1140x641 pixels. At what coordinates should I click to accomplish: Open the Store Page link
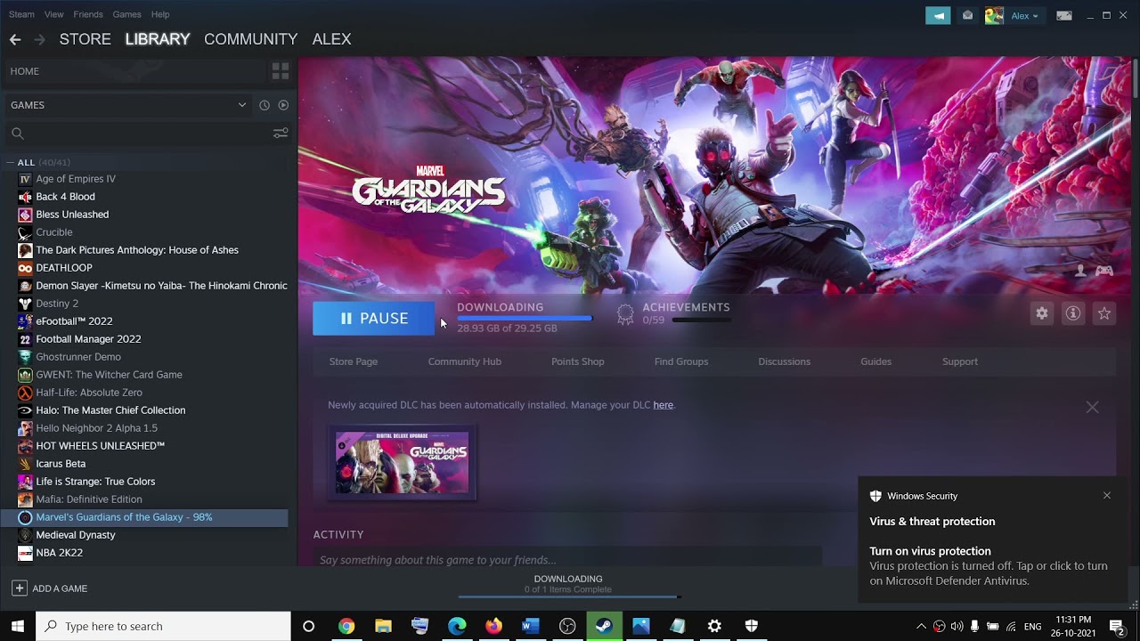(x=354, y=361)
